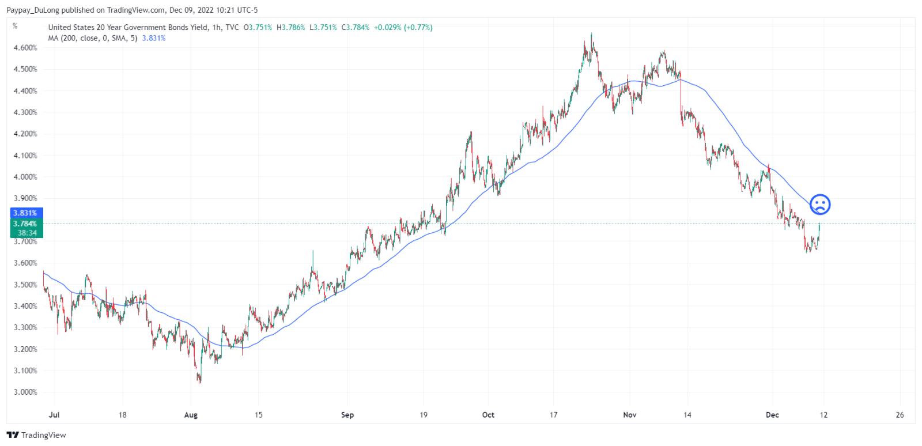
Task: Click the 3.000% price axis label
Action: tap(25, 392)
